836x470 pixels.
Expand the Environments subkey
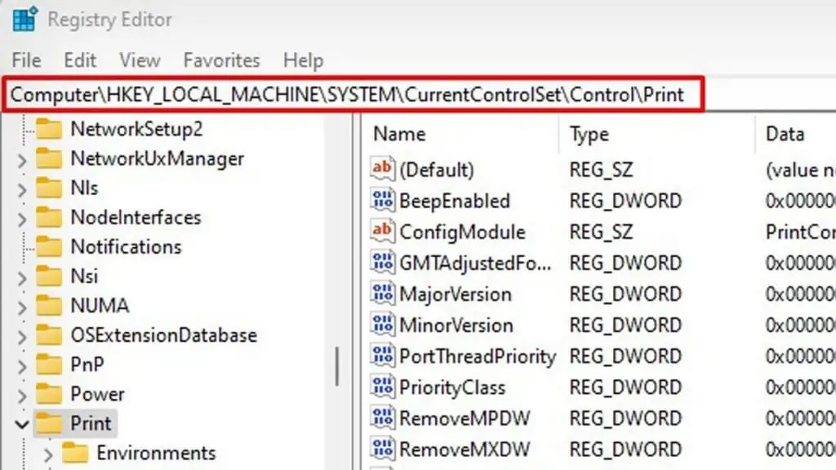pyautogui.click(x=48, y=454)
